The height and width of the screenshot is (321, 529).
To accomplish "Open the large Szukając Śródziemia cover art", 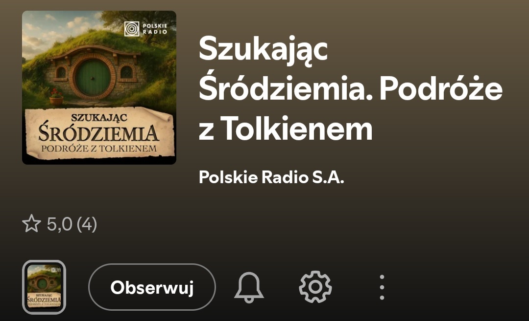I will click(x=99, y=87).
